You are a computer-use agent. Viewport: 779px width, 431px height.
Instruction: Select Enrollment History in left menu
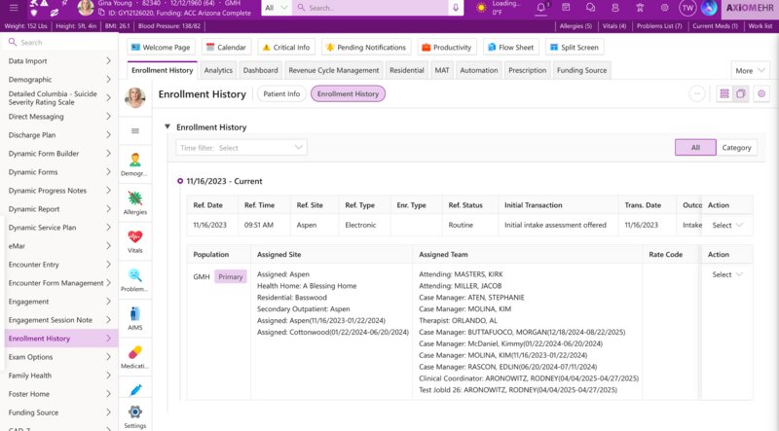tap(59, 339)
